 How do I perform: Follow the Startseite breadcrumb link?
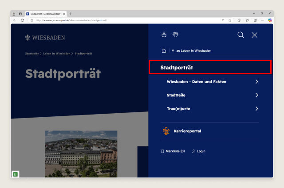pyautogui.click(x=32, y=54)
